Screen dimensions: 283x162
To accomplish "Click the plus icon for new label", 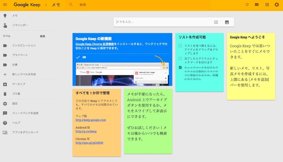I will pyautogui.click(x=5, y=74).
